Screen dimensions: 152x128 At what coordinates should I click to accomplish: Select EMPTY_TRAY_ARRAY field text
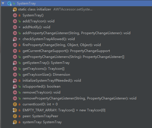(x=64, y=110)
